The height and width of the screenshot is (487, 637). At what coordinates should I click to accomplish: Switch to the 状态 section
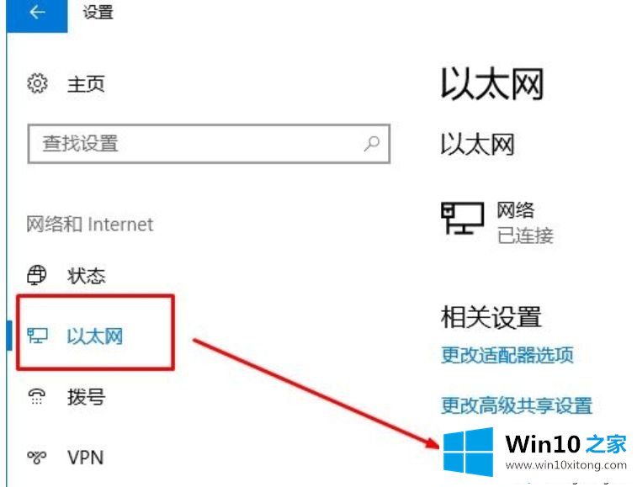click(x=86, y=276)
